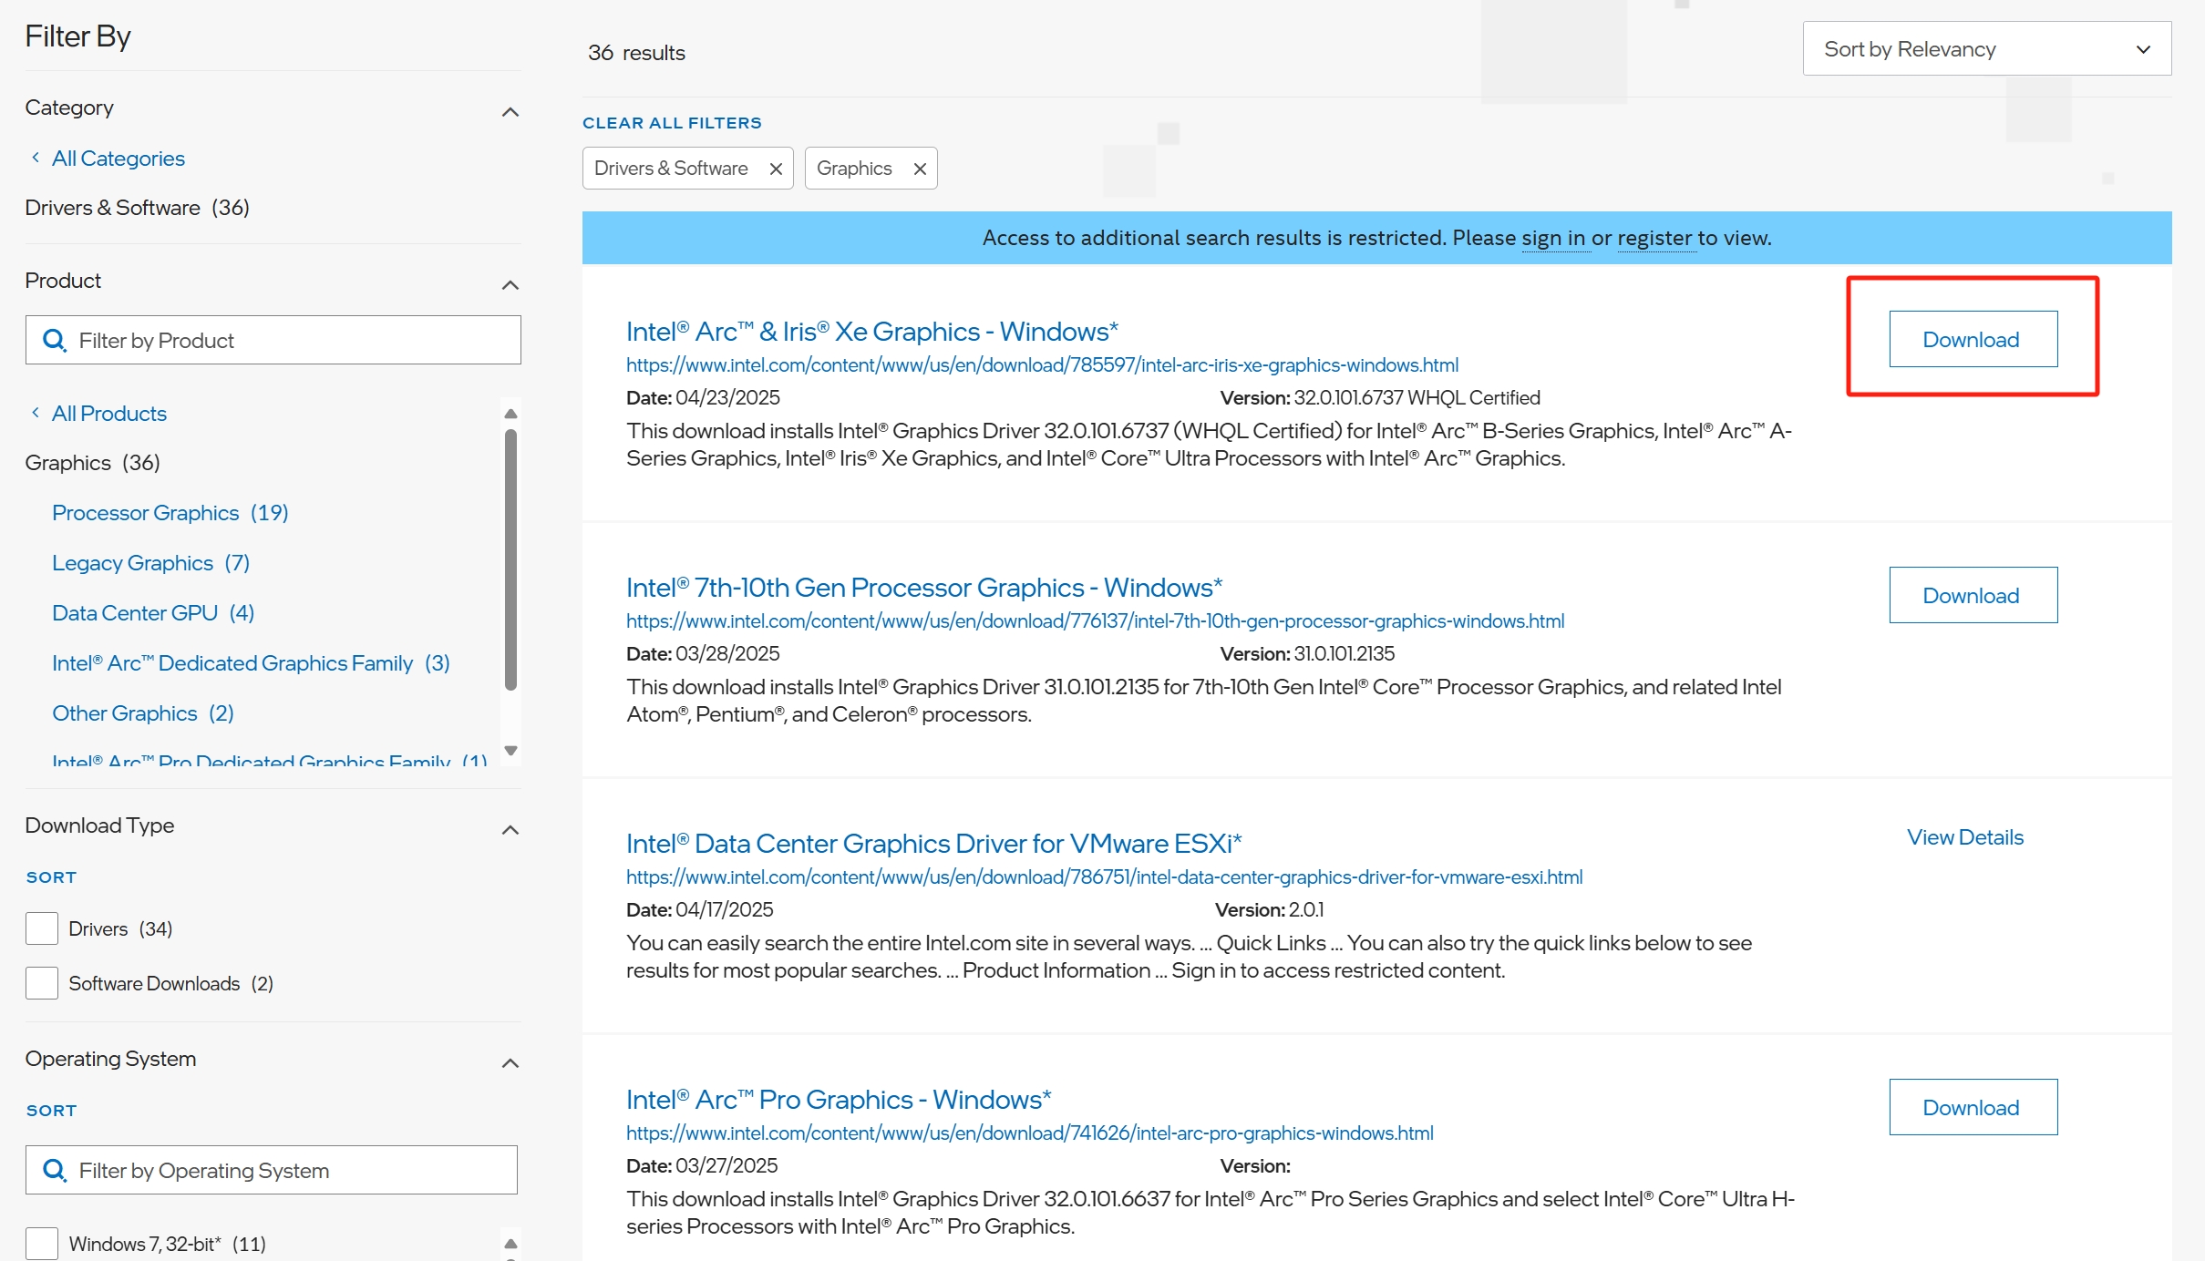Screen dimensions: 2205x1261
Task: Filter by Processor Graphics (19)
Action: click(170, 513)
